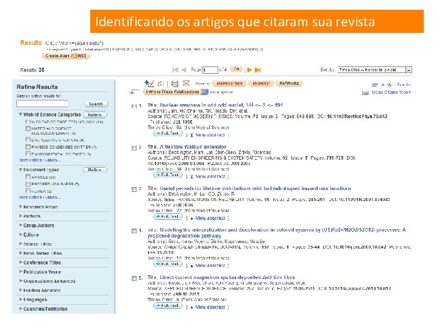Check the box for result number 2
This screenshot has height=329, width=439.
[134, 147]
